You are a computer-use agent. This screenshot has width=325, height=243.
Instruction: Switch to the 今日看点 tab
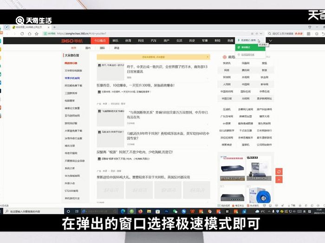pyautogui.click(x=100, y=41)
